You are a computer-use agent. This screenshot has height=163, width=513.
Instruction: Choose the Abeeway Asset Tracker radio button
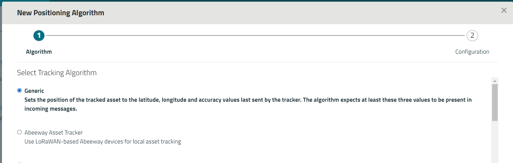(x=19, y=133)
